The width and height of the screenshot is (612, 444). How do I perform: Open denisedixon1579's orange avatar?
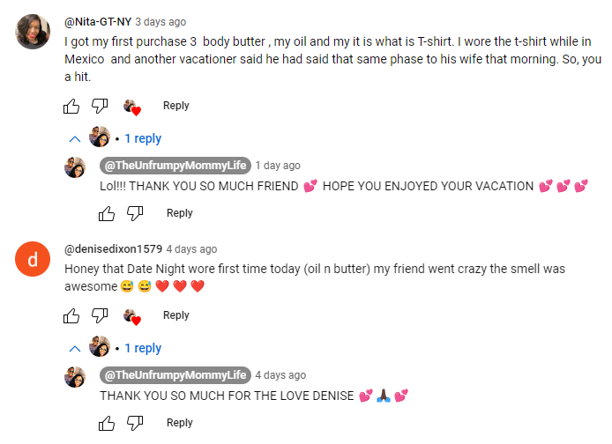[34, 260]
